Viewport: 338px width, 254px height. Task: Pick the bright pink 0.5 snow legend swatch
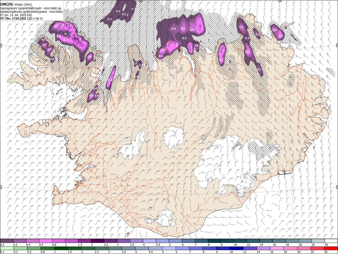[45, 241]
